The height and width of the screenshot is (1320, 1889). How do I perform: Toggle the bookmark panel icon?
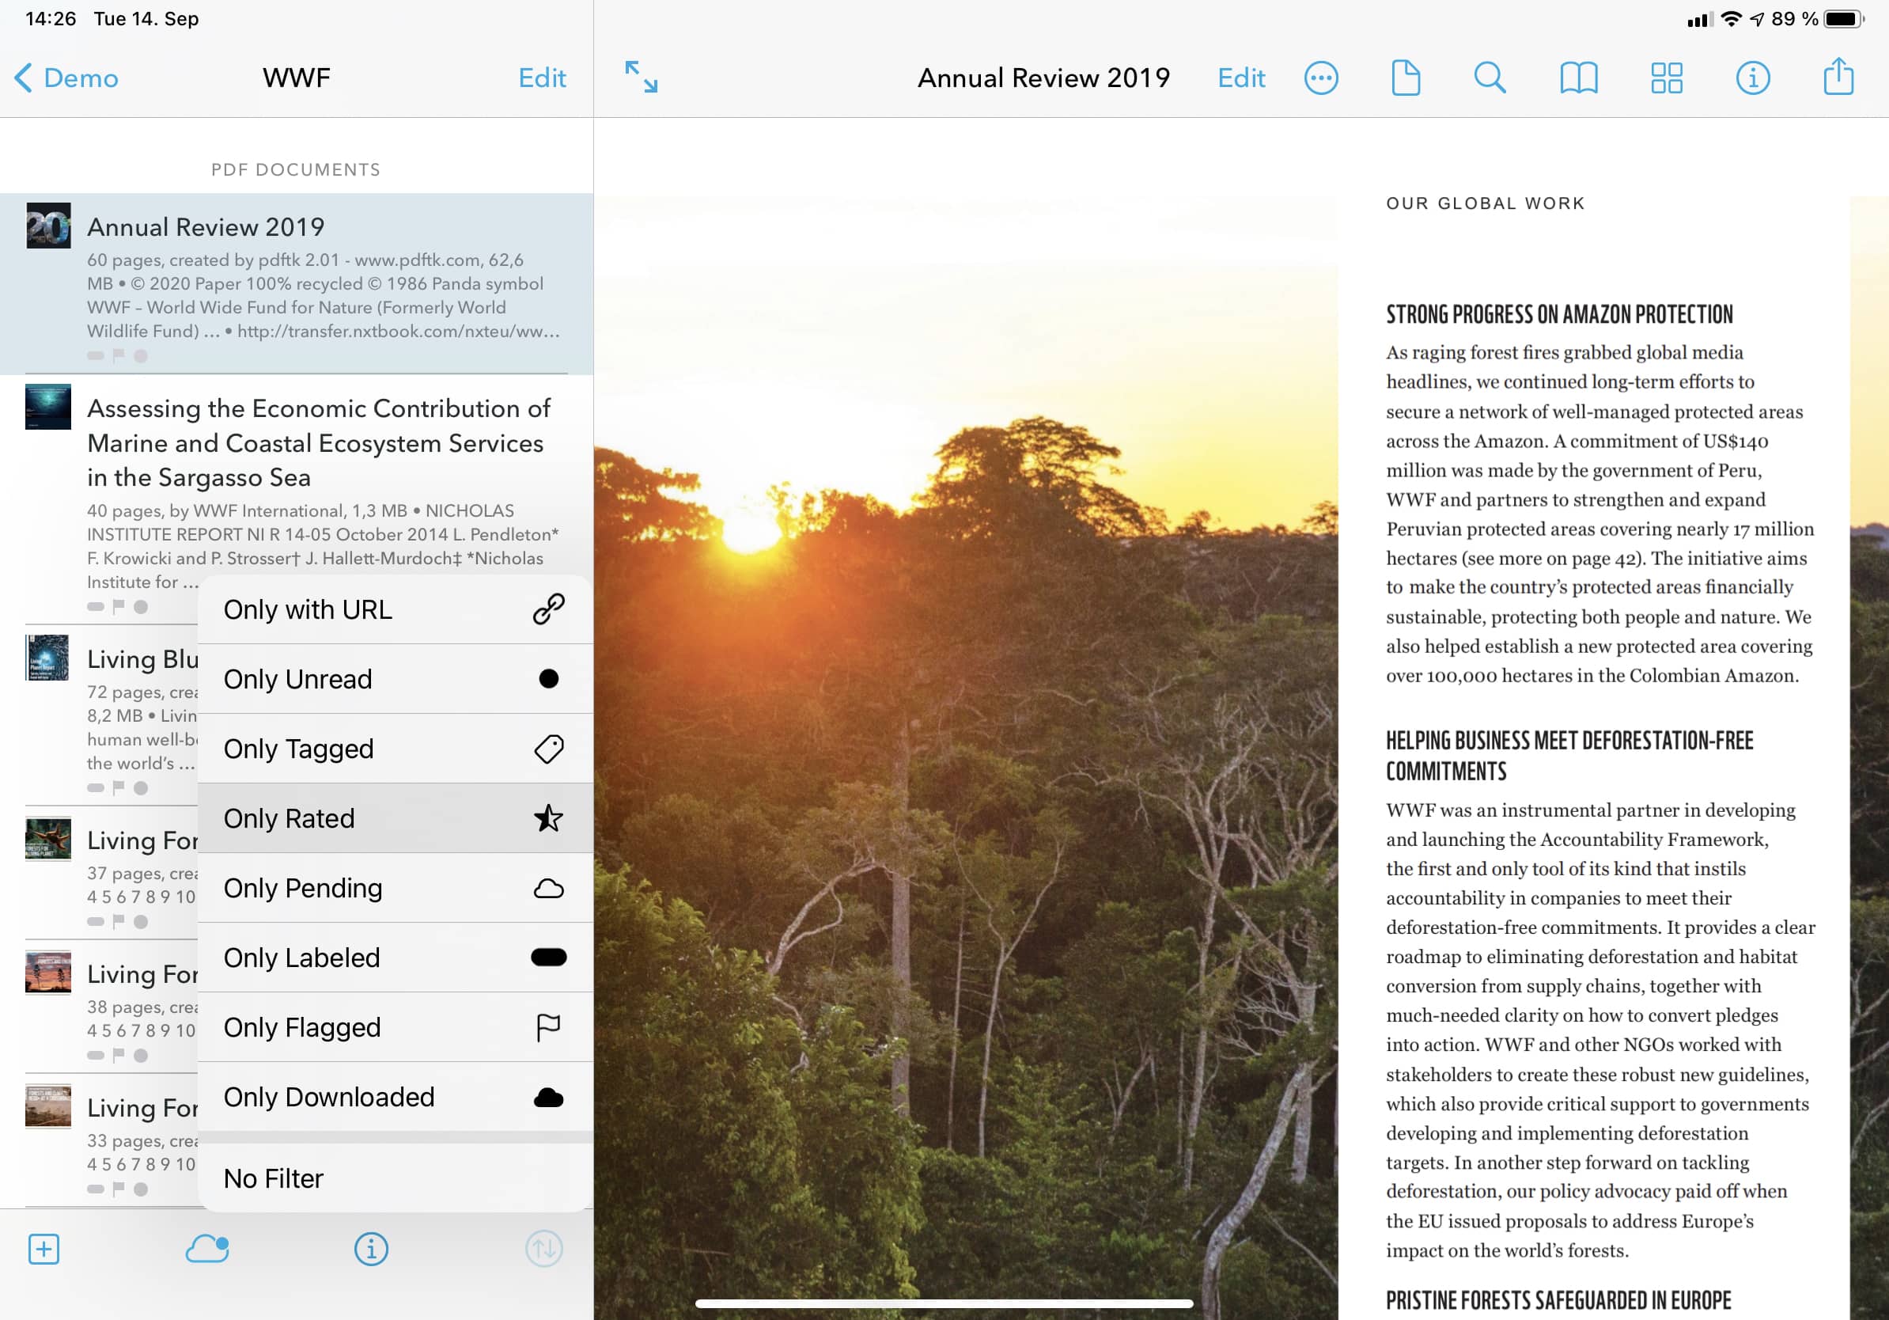point(1579,78)
